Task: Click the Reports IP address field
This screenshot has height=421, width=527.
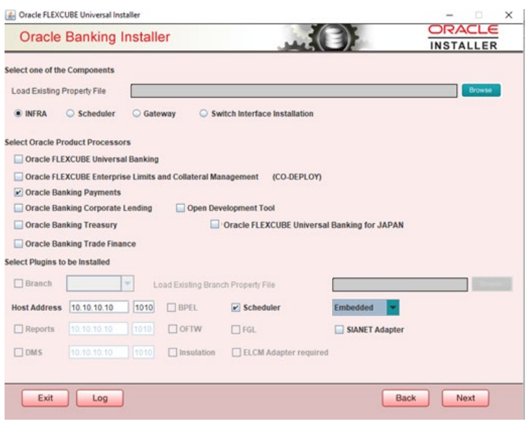Action: 99,329
